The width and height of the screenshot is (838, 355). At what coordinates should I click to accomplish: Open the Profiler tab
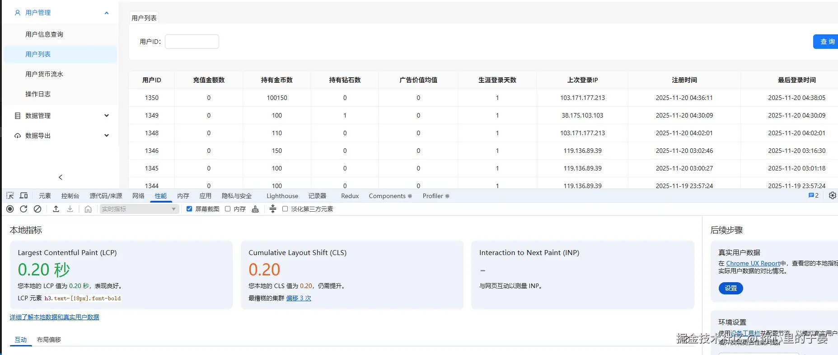pos(436,196)
